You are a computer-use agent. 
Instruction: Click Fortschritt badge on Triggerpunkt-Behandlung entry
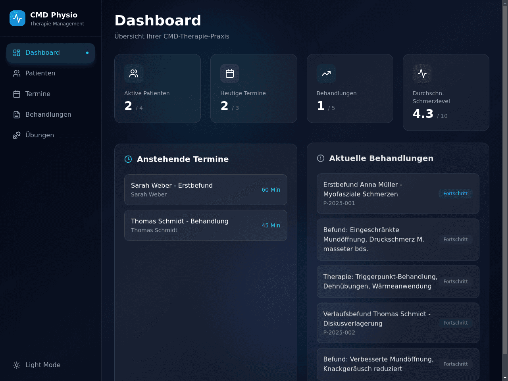[456, 282]
